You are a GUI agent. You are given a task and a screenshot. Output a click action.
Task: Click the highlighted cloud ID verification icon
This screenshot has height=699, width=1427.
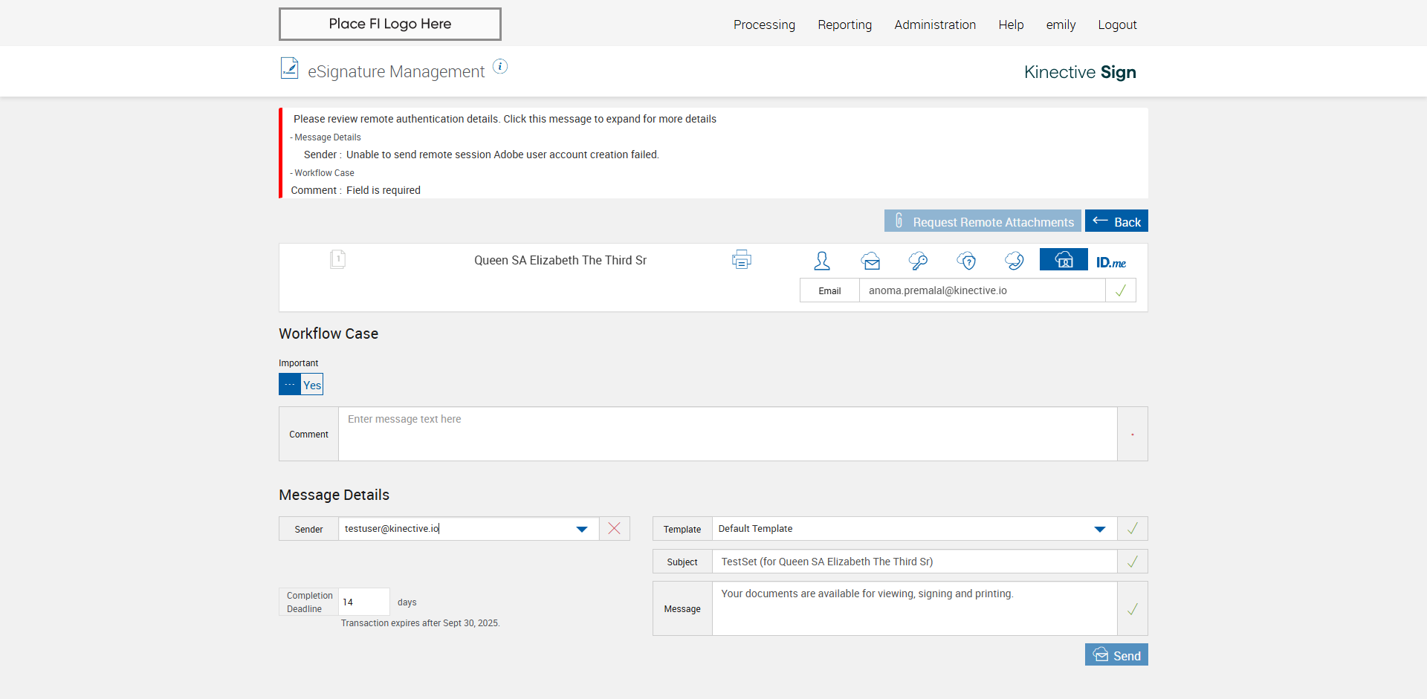(1064, 260)
